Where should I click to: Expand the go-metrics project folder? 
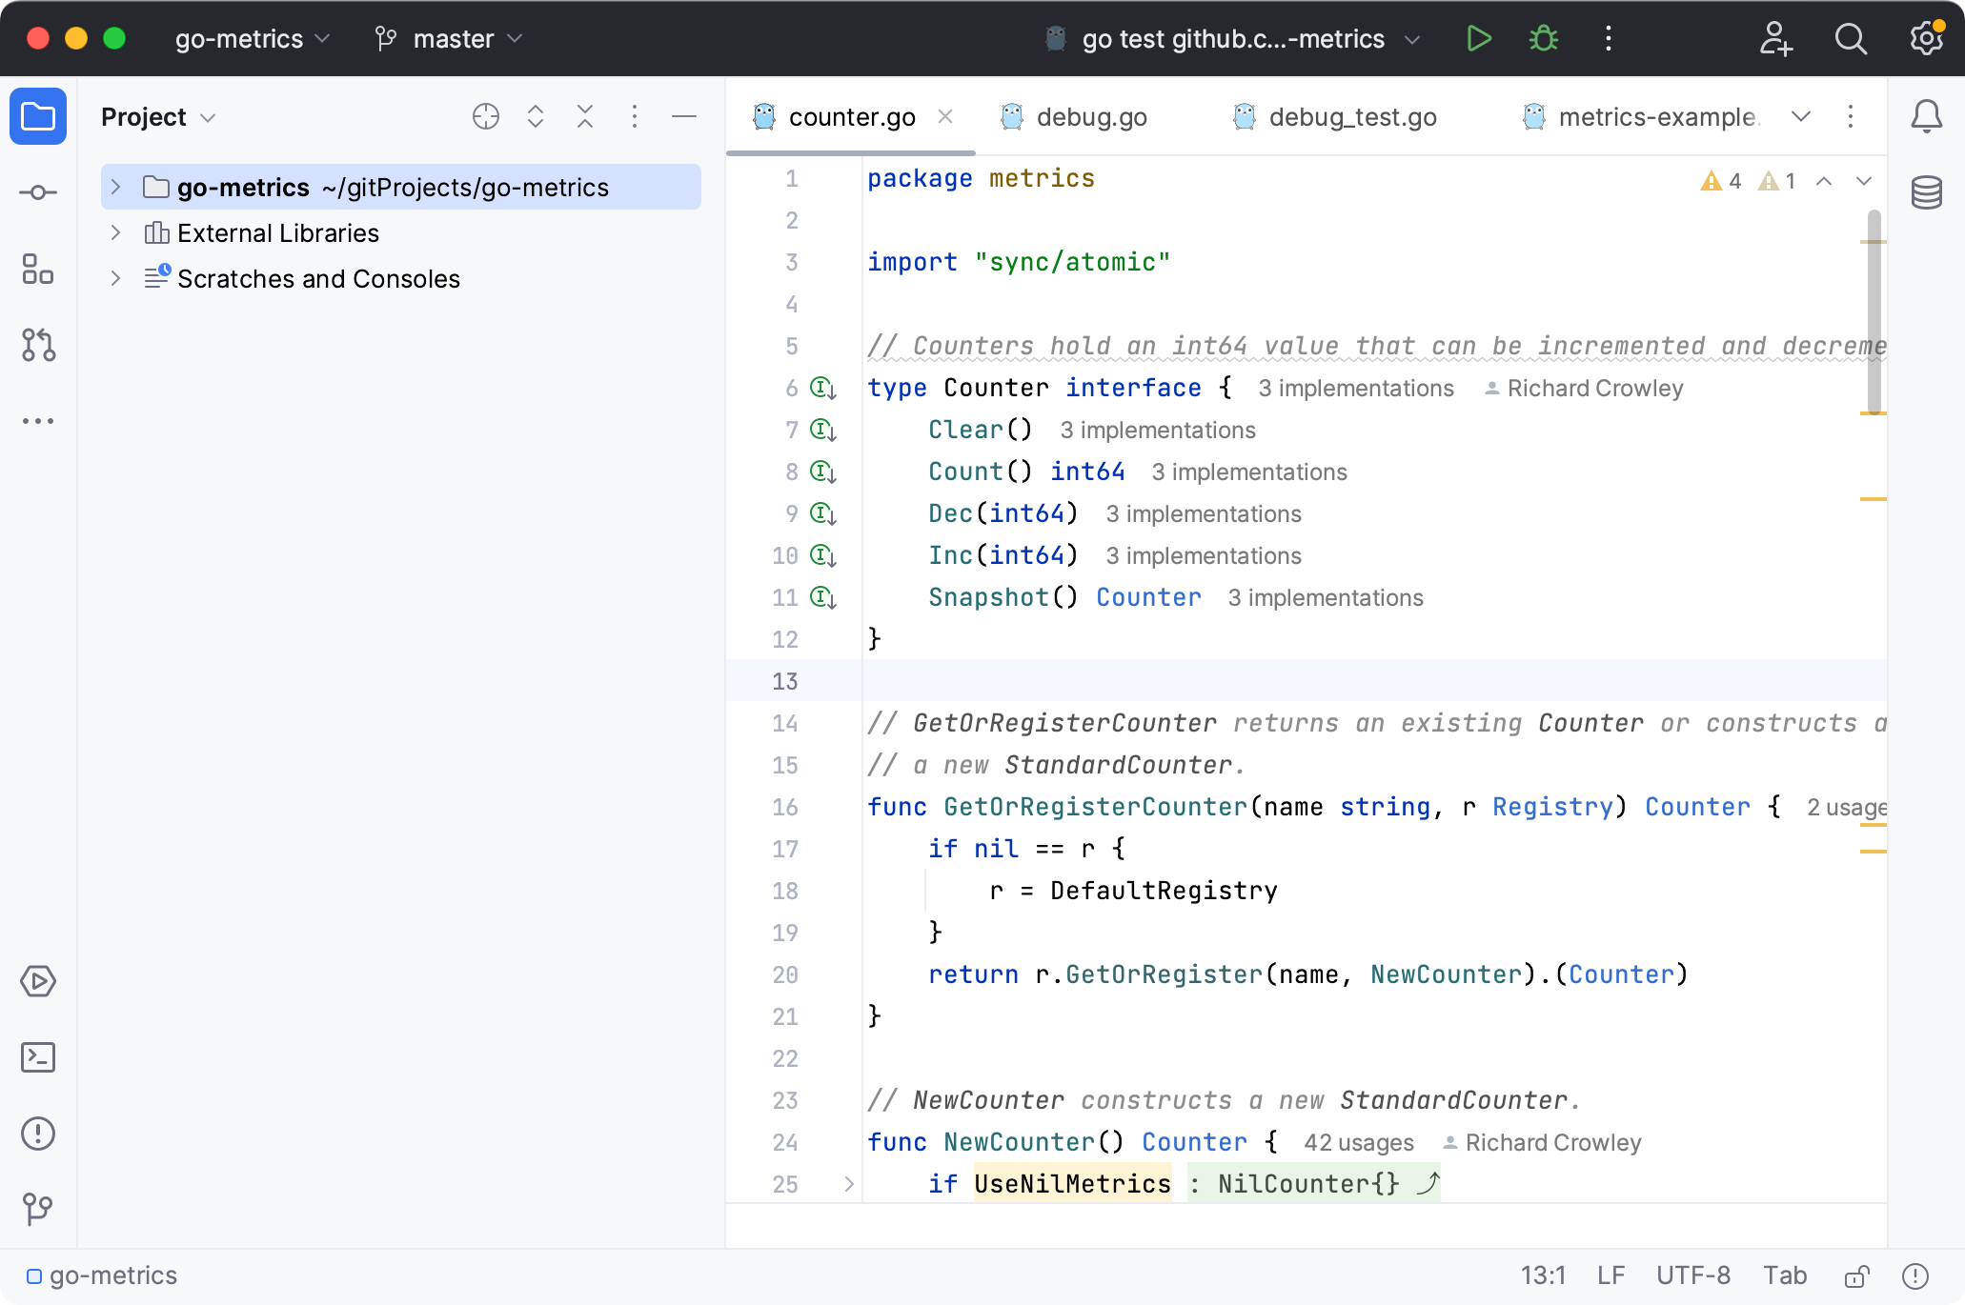click(115, 188)
